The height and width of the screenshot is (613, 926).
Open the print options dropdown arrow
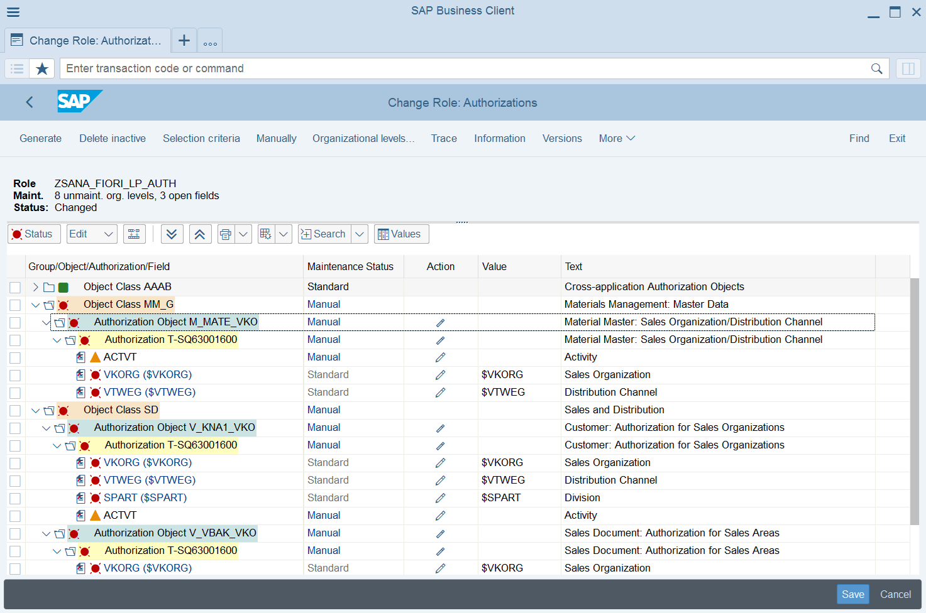point(243,234)
